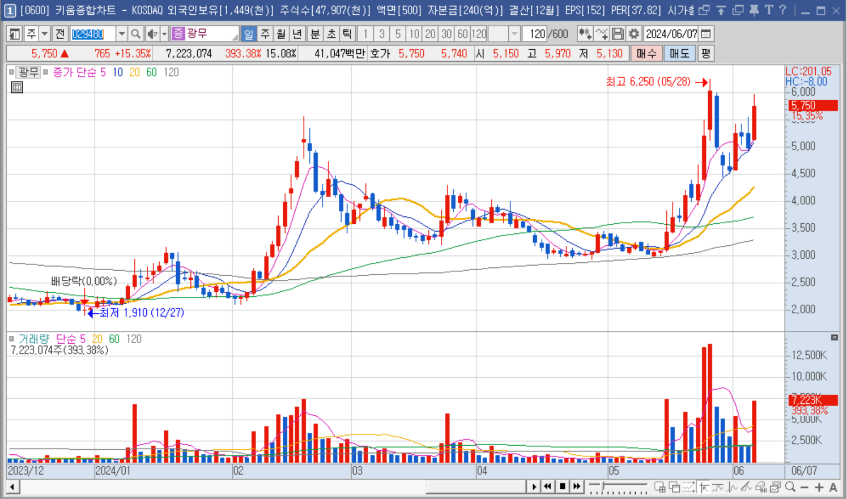
Task: Click the stock search magnifier icon
Action: [135, 34]
